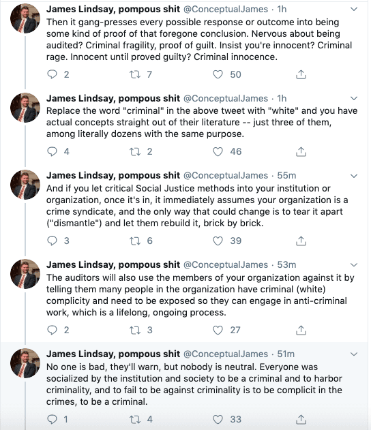Expand options chevron on the 55m tweet
Viewport: 371px width, 430px height.
point(354,176)
